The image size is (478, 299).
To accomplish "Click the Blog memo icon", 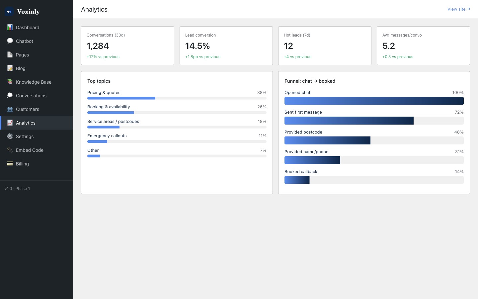I will click(10, 68).
